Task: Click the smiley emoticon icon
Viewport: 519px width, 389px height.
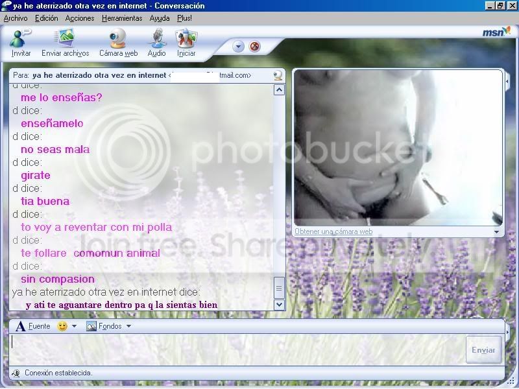Action: point(62,326)
